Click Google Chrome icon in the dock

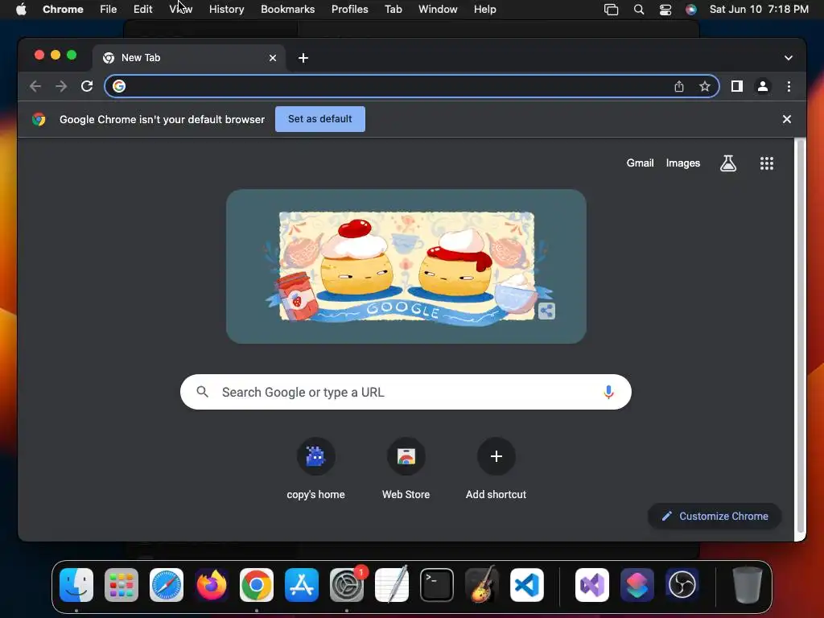(x=257, y=585)
